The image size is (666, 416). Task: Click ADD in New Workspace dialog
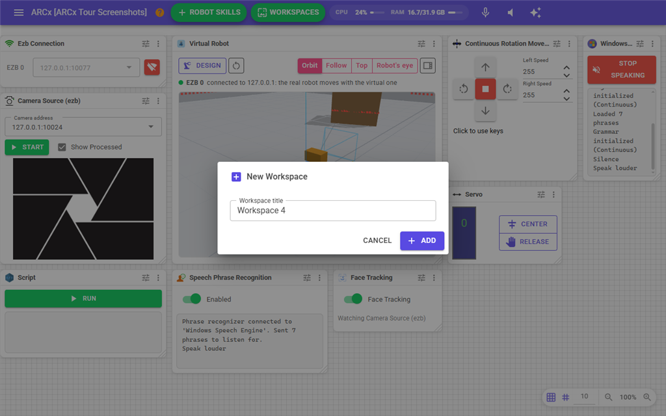[x=421, y=240]
